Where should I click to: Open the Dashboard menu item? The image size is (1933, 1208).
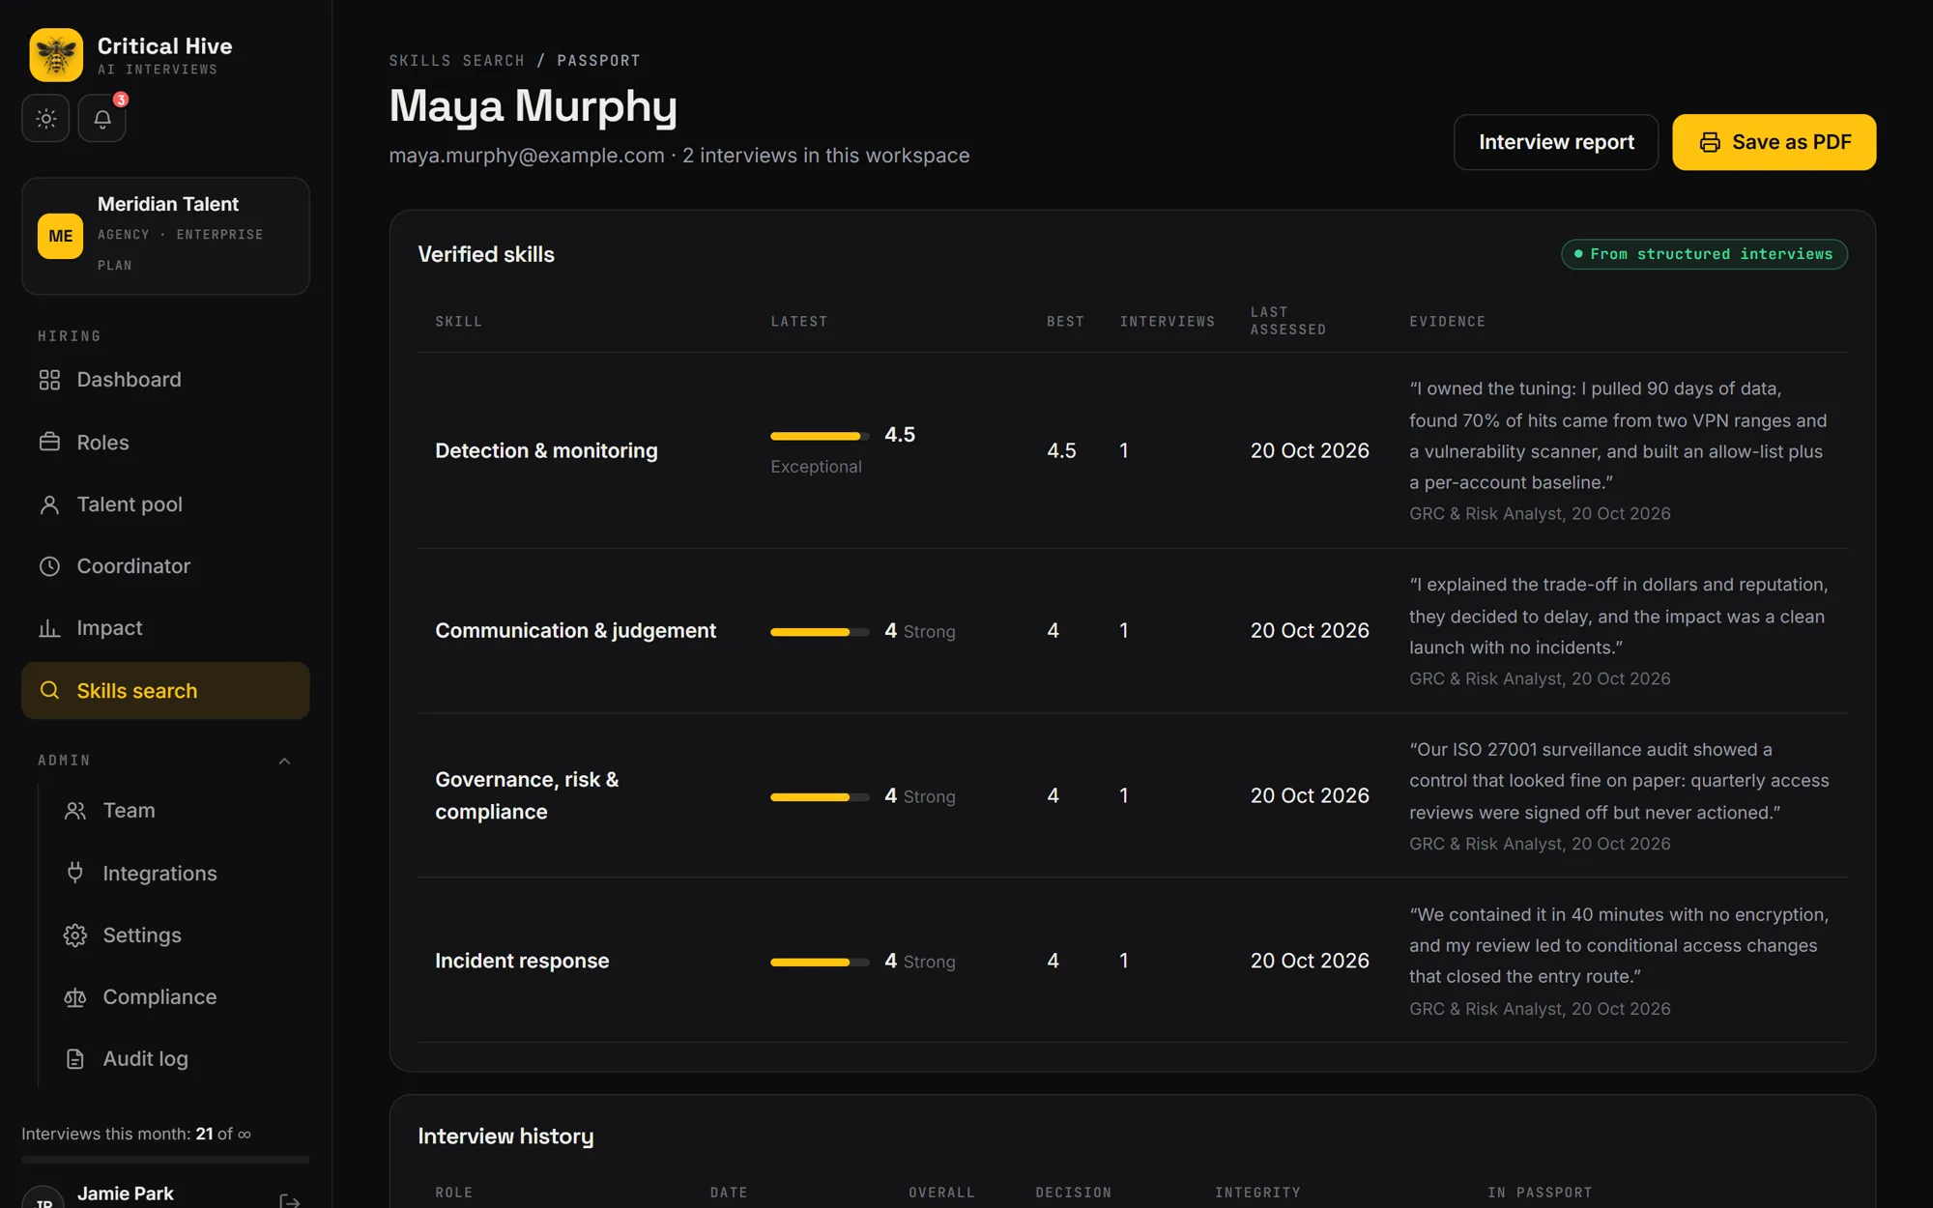pyautogui.click(x=165, y=380)
